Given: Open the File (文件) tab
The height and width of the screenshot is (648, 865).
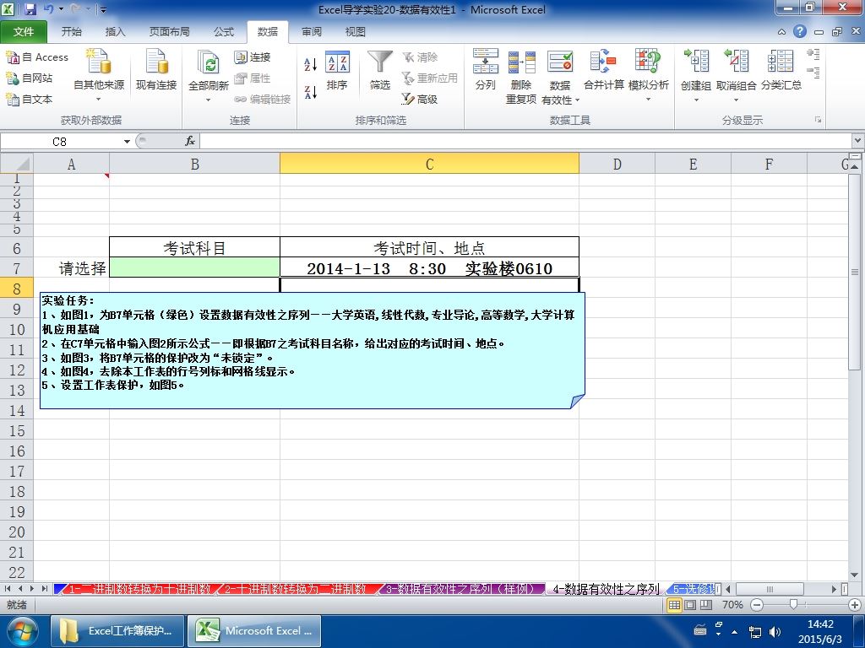Looking at the screenshot, I should [24, 32].
